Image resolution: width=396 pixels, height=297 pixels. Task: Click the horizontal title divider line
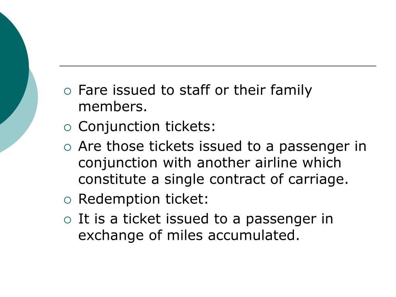click(x=218, y=66)
